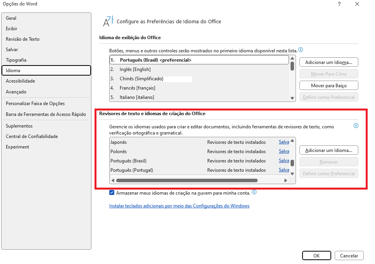375x264 pixels.
Task: Click down arrow of authoring list vertical scrollbar
Action: click(x=292, y=174)
